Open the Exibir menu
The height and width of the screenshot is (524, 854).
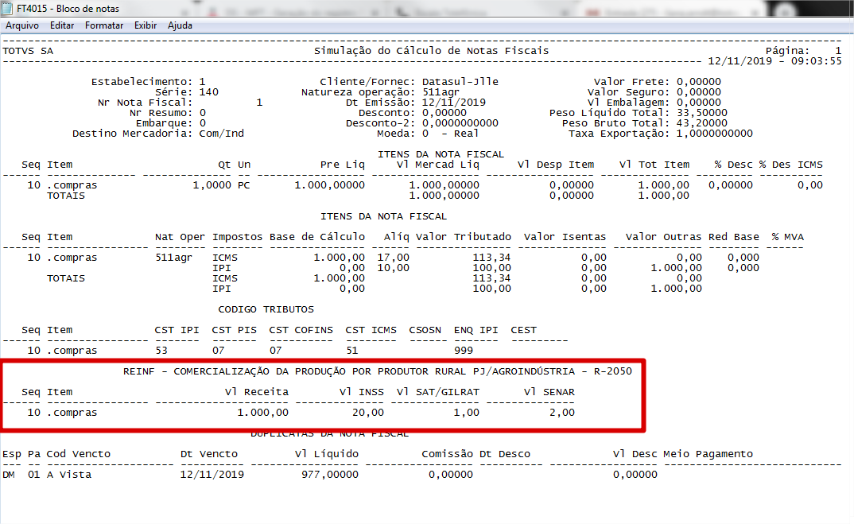146,25
